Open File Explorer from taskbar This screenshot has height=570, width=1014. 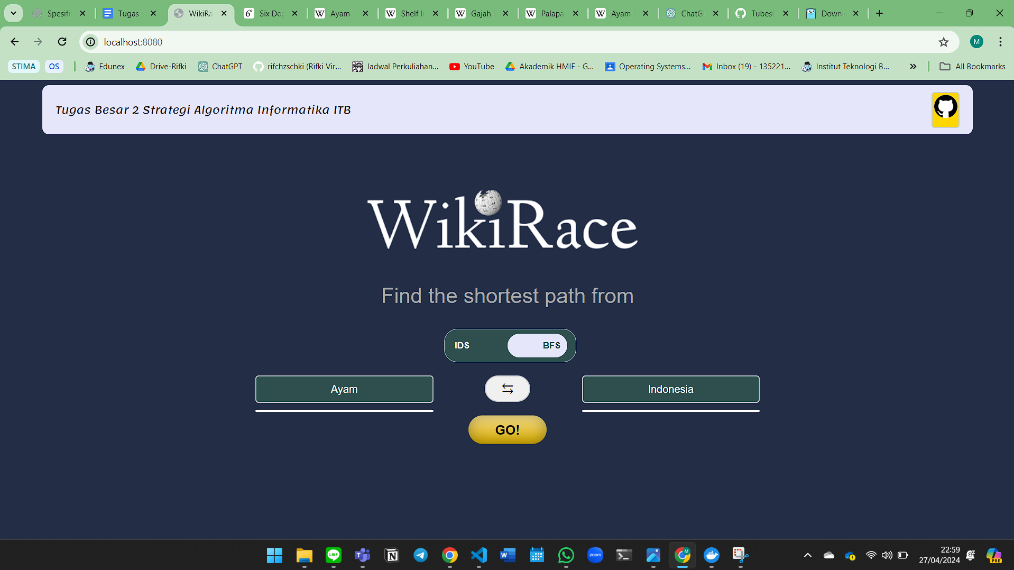click(x=304, y=555)
